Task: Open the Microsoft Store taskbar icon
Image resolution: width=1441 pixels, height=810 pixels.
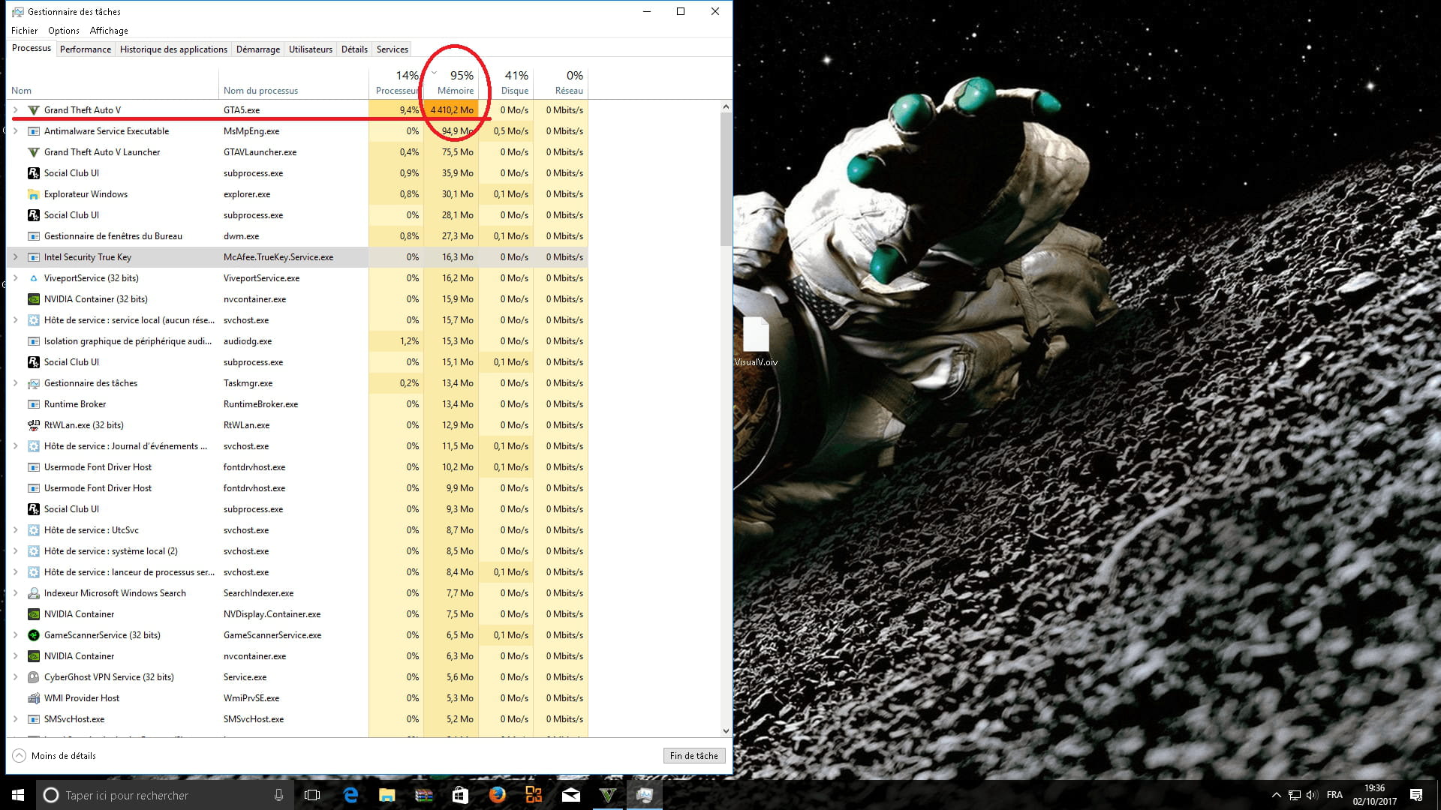Action: pos(460,795)
